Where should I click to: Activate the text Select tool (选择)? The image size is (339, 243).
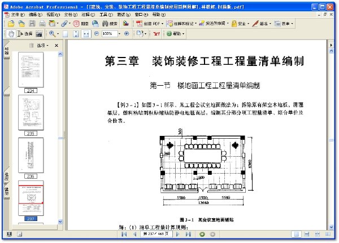click(x=25, y=34)
